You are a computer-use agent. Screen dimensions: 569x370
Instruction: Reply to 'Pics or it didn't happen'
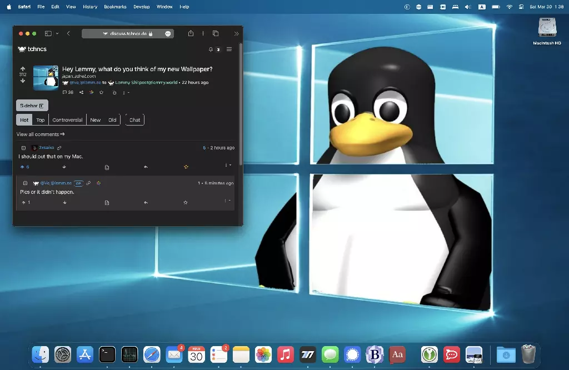coord(146,202)
